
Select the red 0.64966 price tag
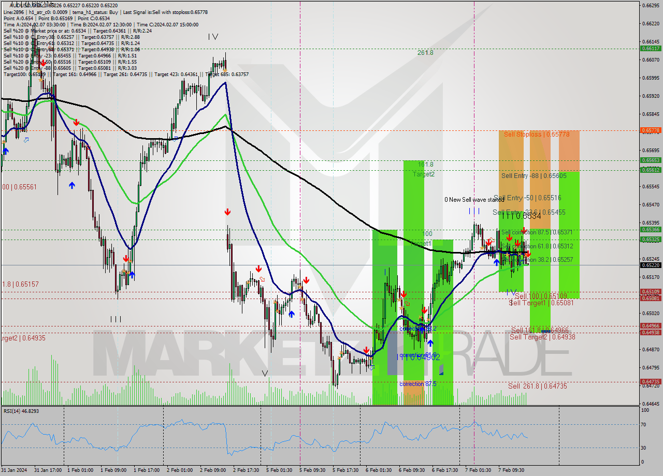[x=650, y=326]
